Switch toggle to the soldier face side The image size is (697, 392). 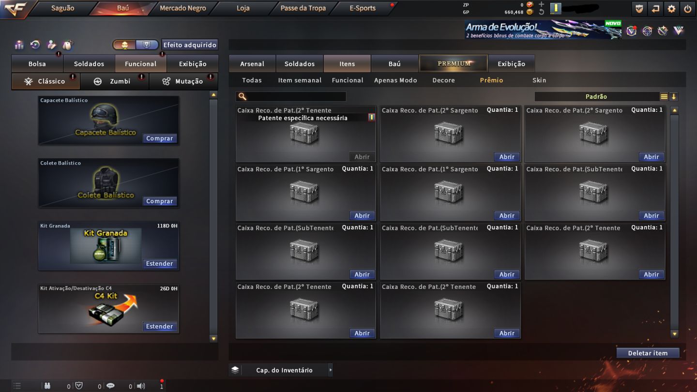(125, 45)
